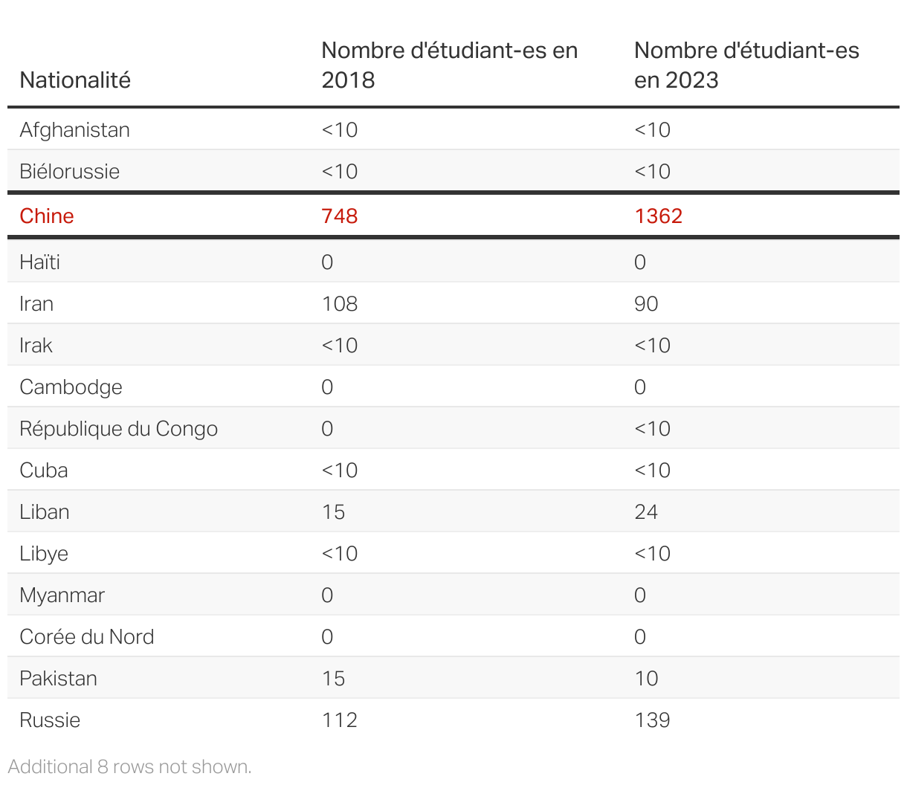Click the Haïti row label
907x785 pixels.
point(40,262)
